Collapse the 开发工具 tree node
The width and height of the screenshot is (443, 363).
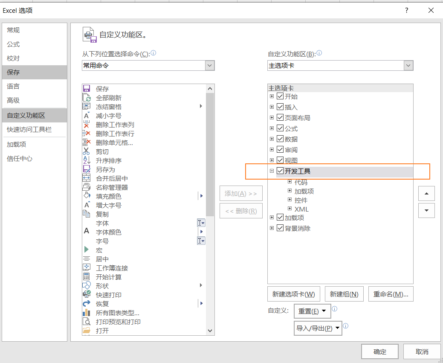tap(272, 171)
